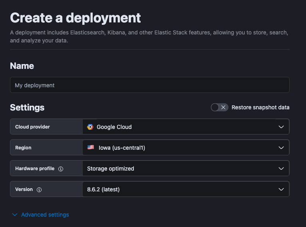Click the 'Storage optimized' profile value
This screenshot has height=227, width=306.
pyautogui.click(x=111, y=169)
